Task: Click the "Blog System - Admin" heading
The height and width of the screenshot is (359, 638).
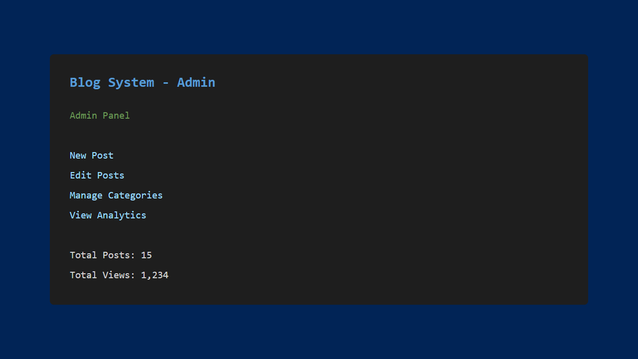Action: [x=143, y=82]
